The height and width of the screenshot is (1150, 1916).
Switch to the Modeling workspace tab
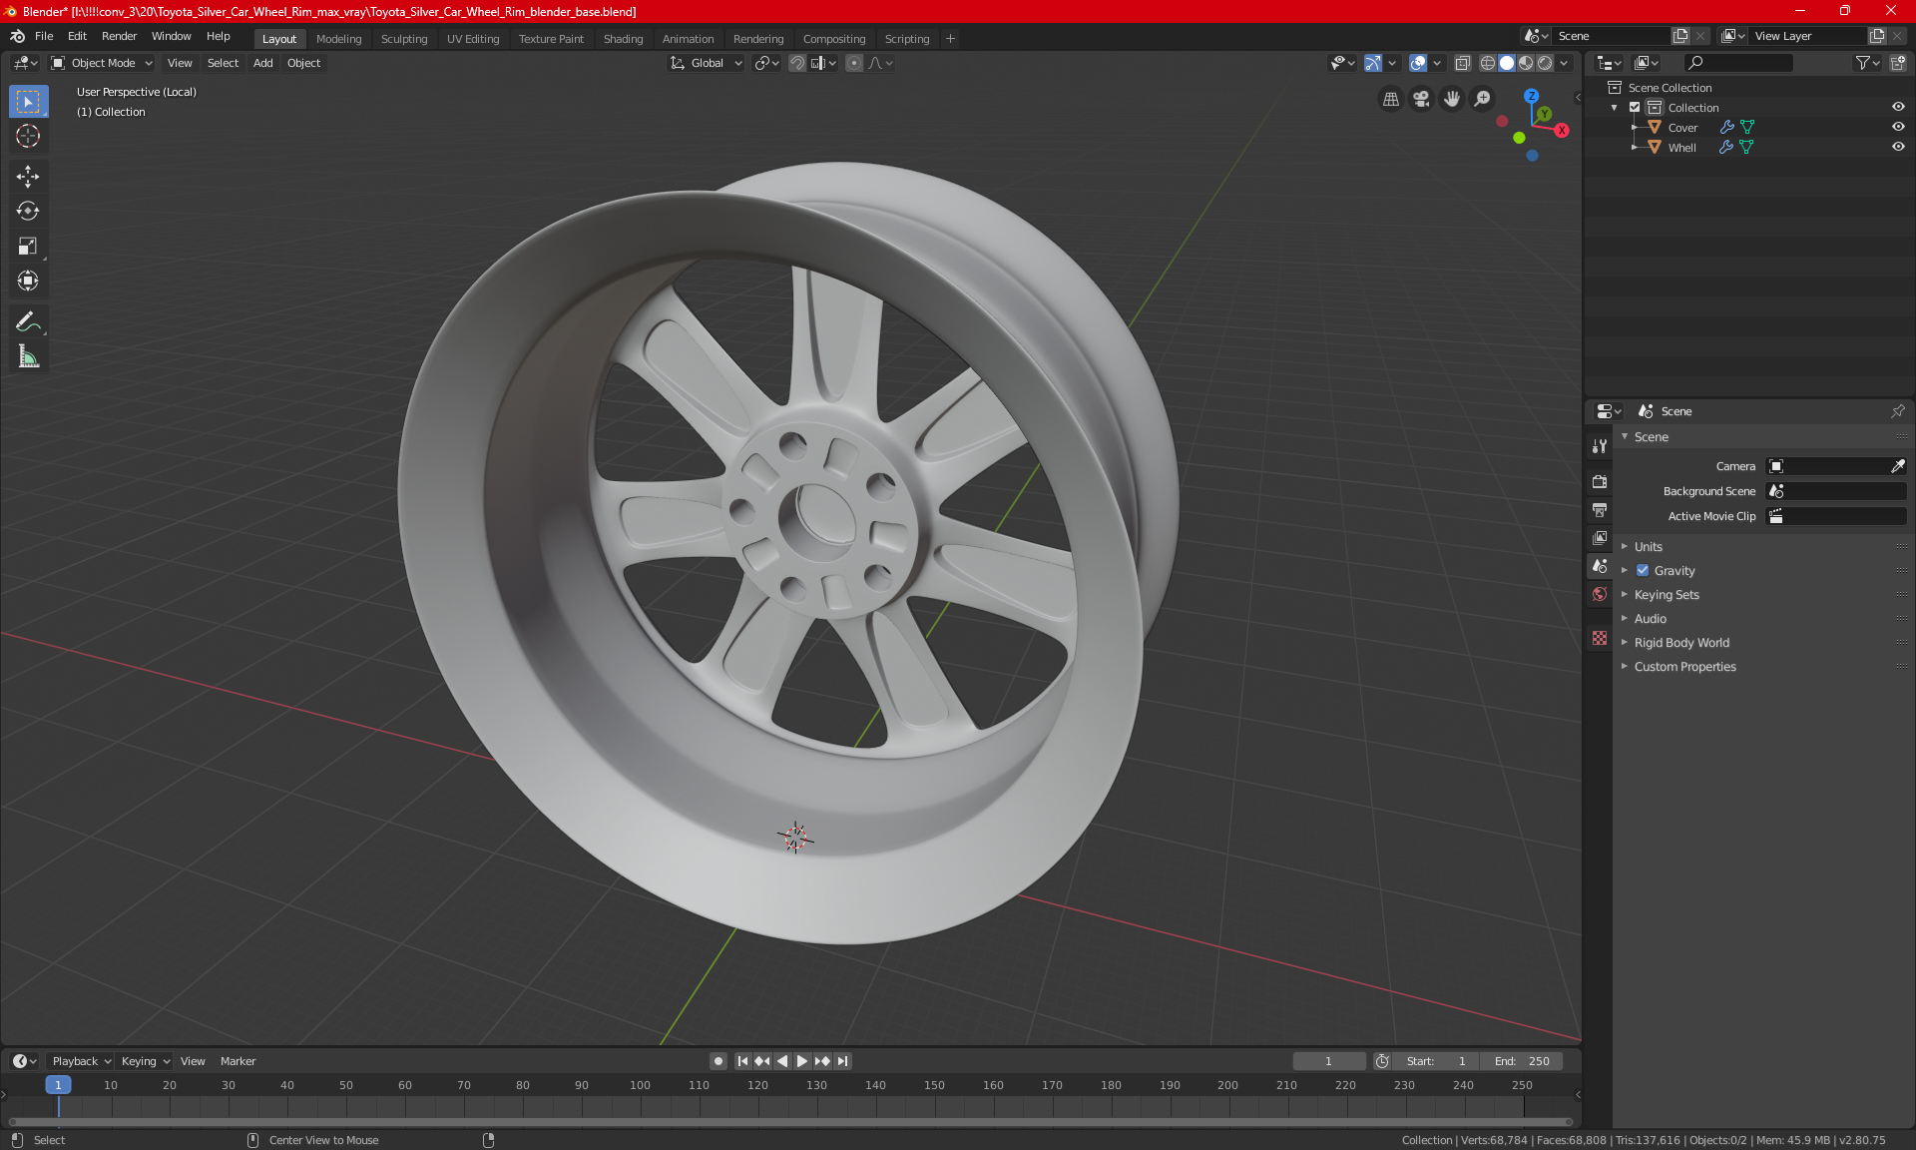tap(338, 39)
